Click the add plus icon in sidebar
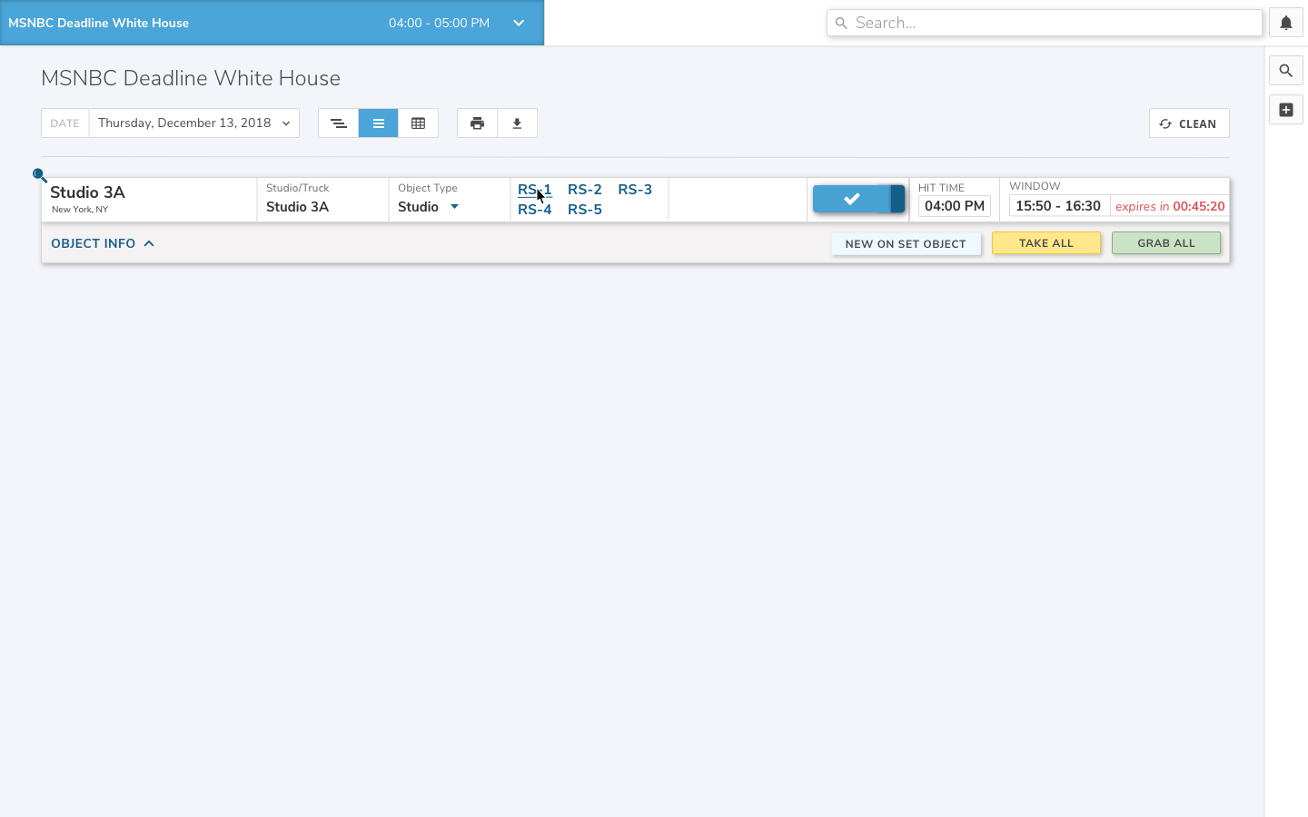Image resolution: width=1308 pixels, height=817 pixels. tap(1285, 110)
